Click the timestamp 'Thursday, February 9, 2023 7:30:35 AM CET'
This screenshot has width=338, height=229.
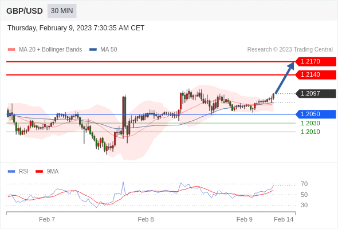[76, 28]
